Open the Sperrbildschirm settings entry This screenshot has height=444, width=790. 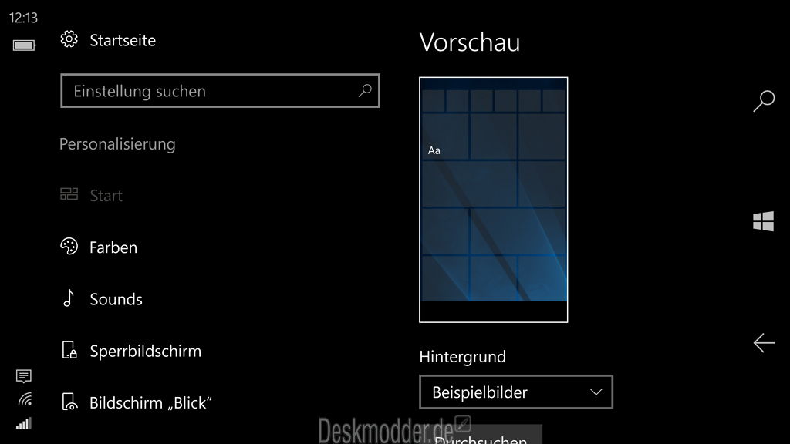pos(145,351)
